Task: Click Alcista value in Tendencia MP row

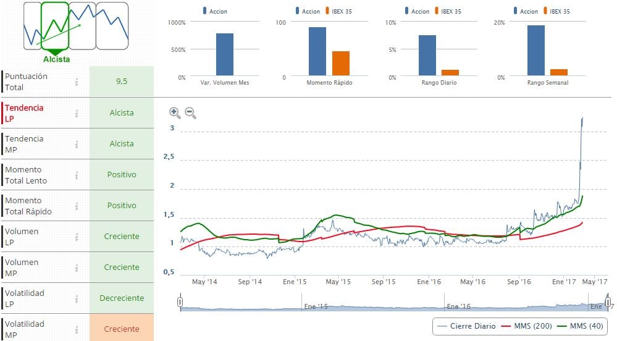Action: click(122, 144)
